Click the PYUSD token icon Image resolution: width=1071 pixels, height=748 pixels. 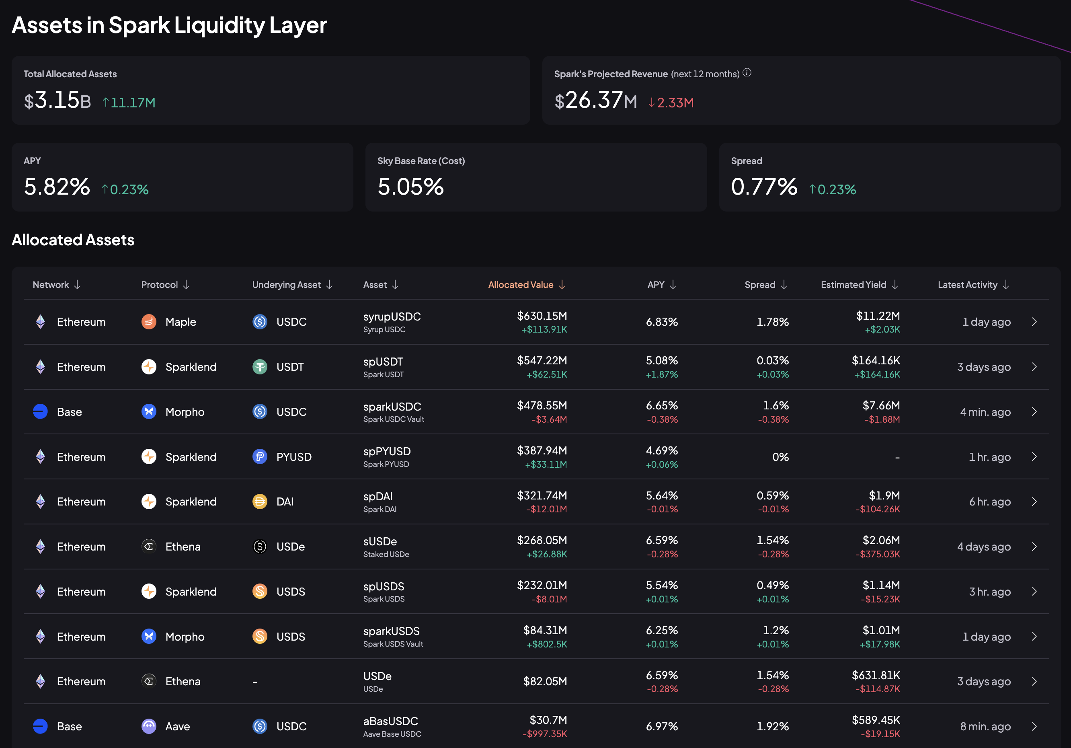coord(260,456)
